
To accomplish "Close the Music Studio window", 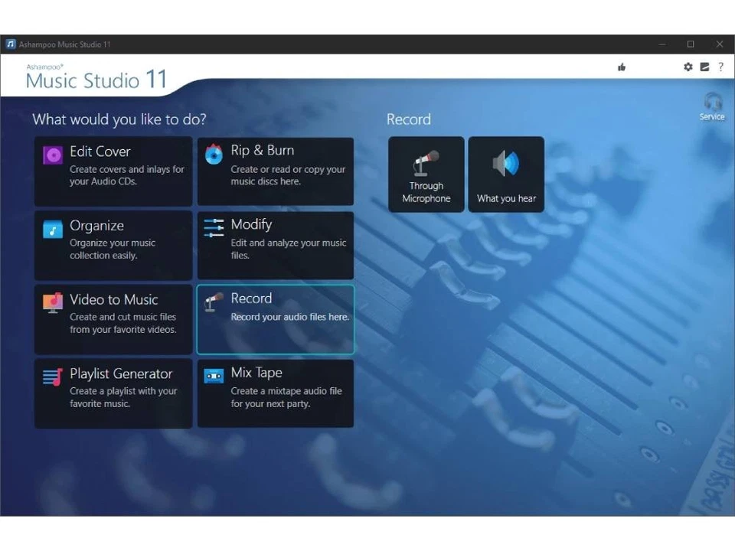I will (720, 44).
